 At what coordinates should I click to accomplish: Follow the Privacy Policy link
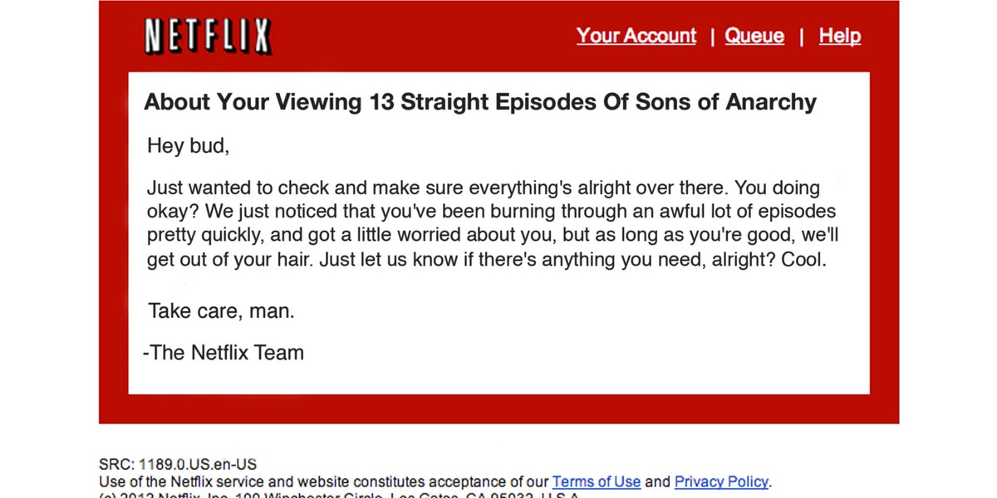pos(721,481)
